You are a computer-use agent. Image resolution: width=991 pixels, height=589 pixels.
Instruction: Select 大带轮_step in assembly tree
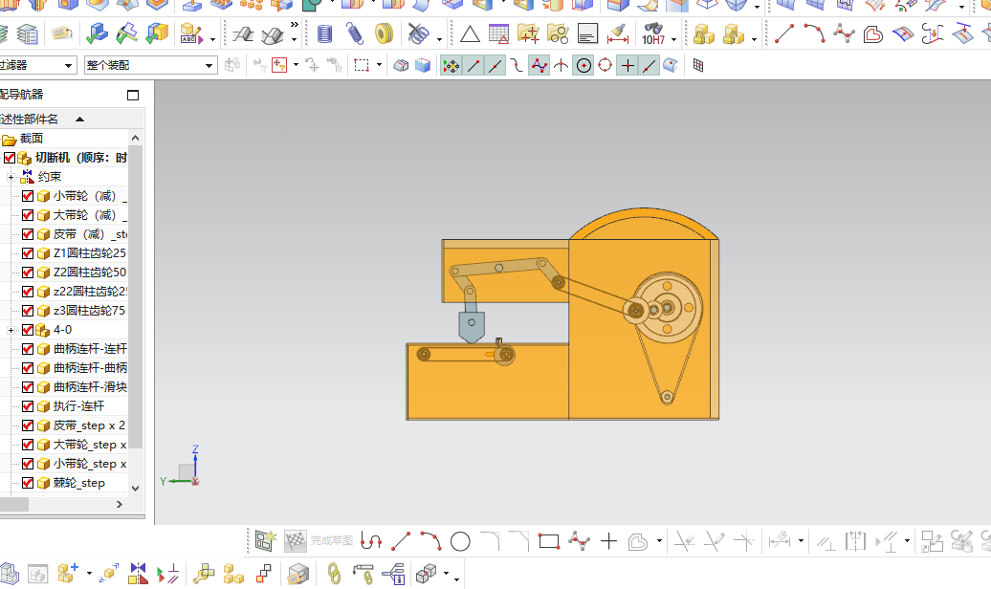coord(90,445)
